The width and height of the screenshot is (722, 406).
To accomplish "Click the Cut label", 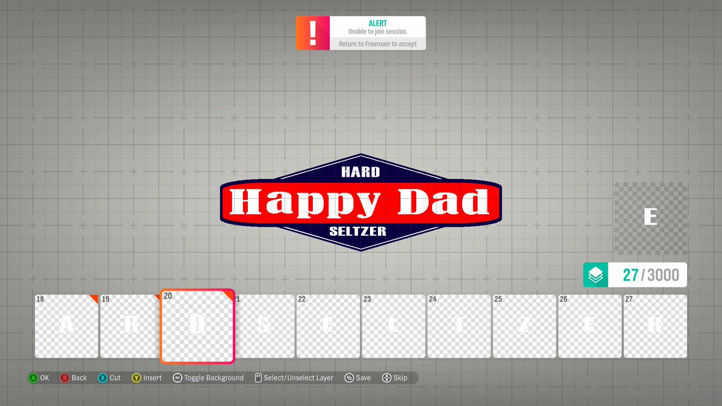I will click(115, 378).
